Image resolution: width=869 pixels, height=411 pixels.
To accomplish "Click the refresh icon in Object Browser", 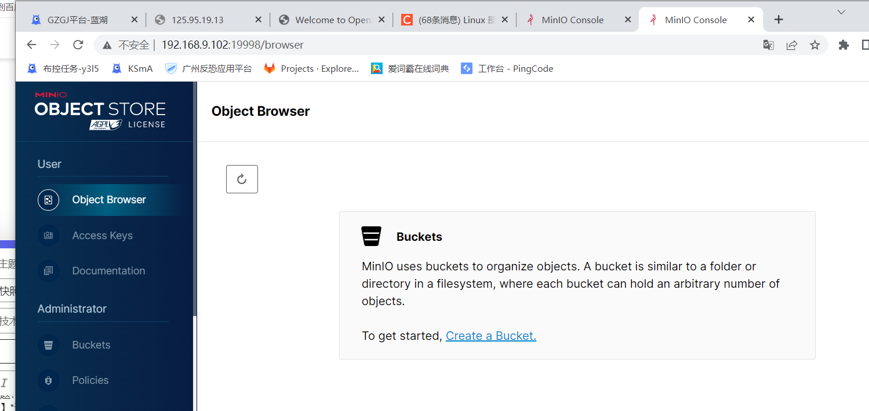I will 242,179.
